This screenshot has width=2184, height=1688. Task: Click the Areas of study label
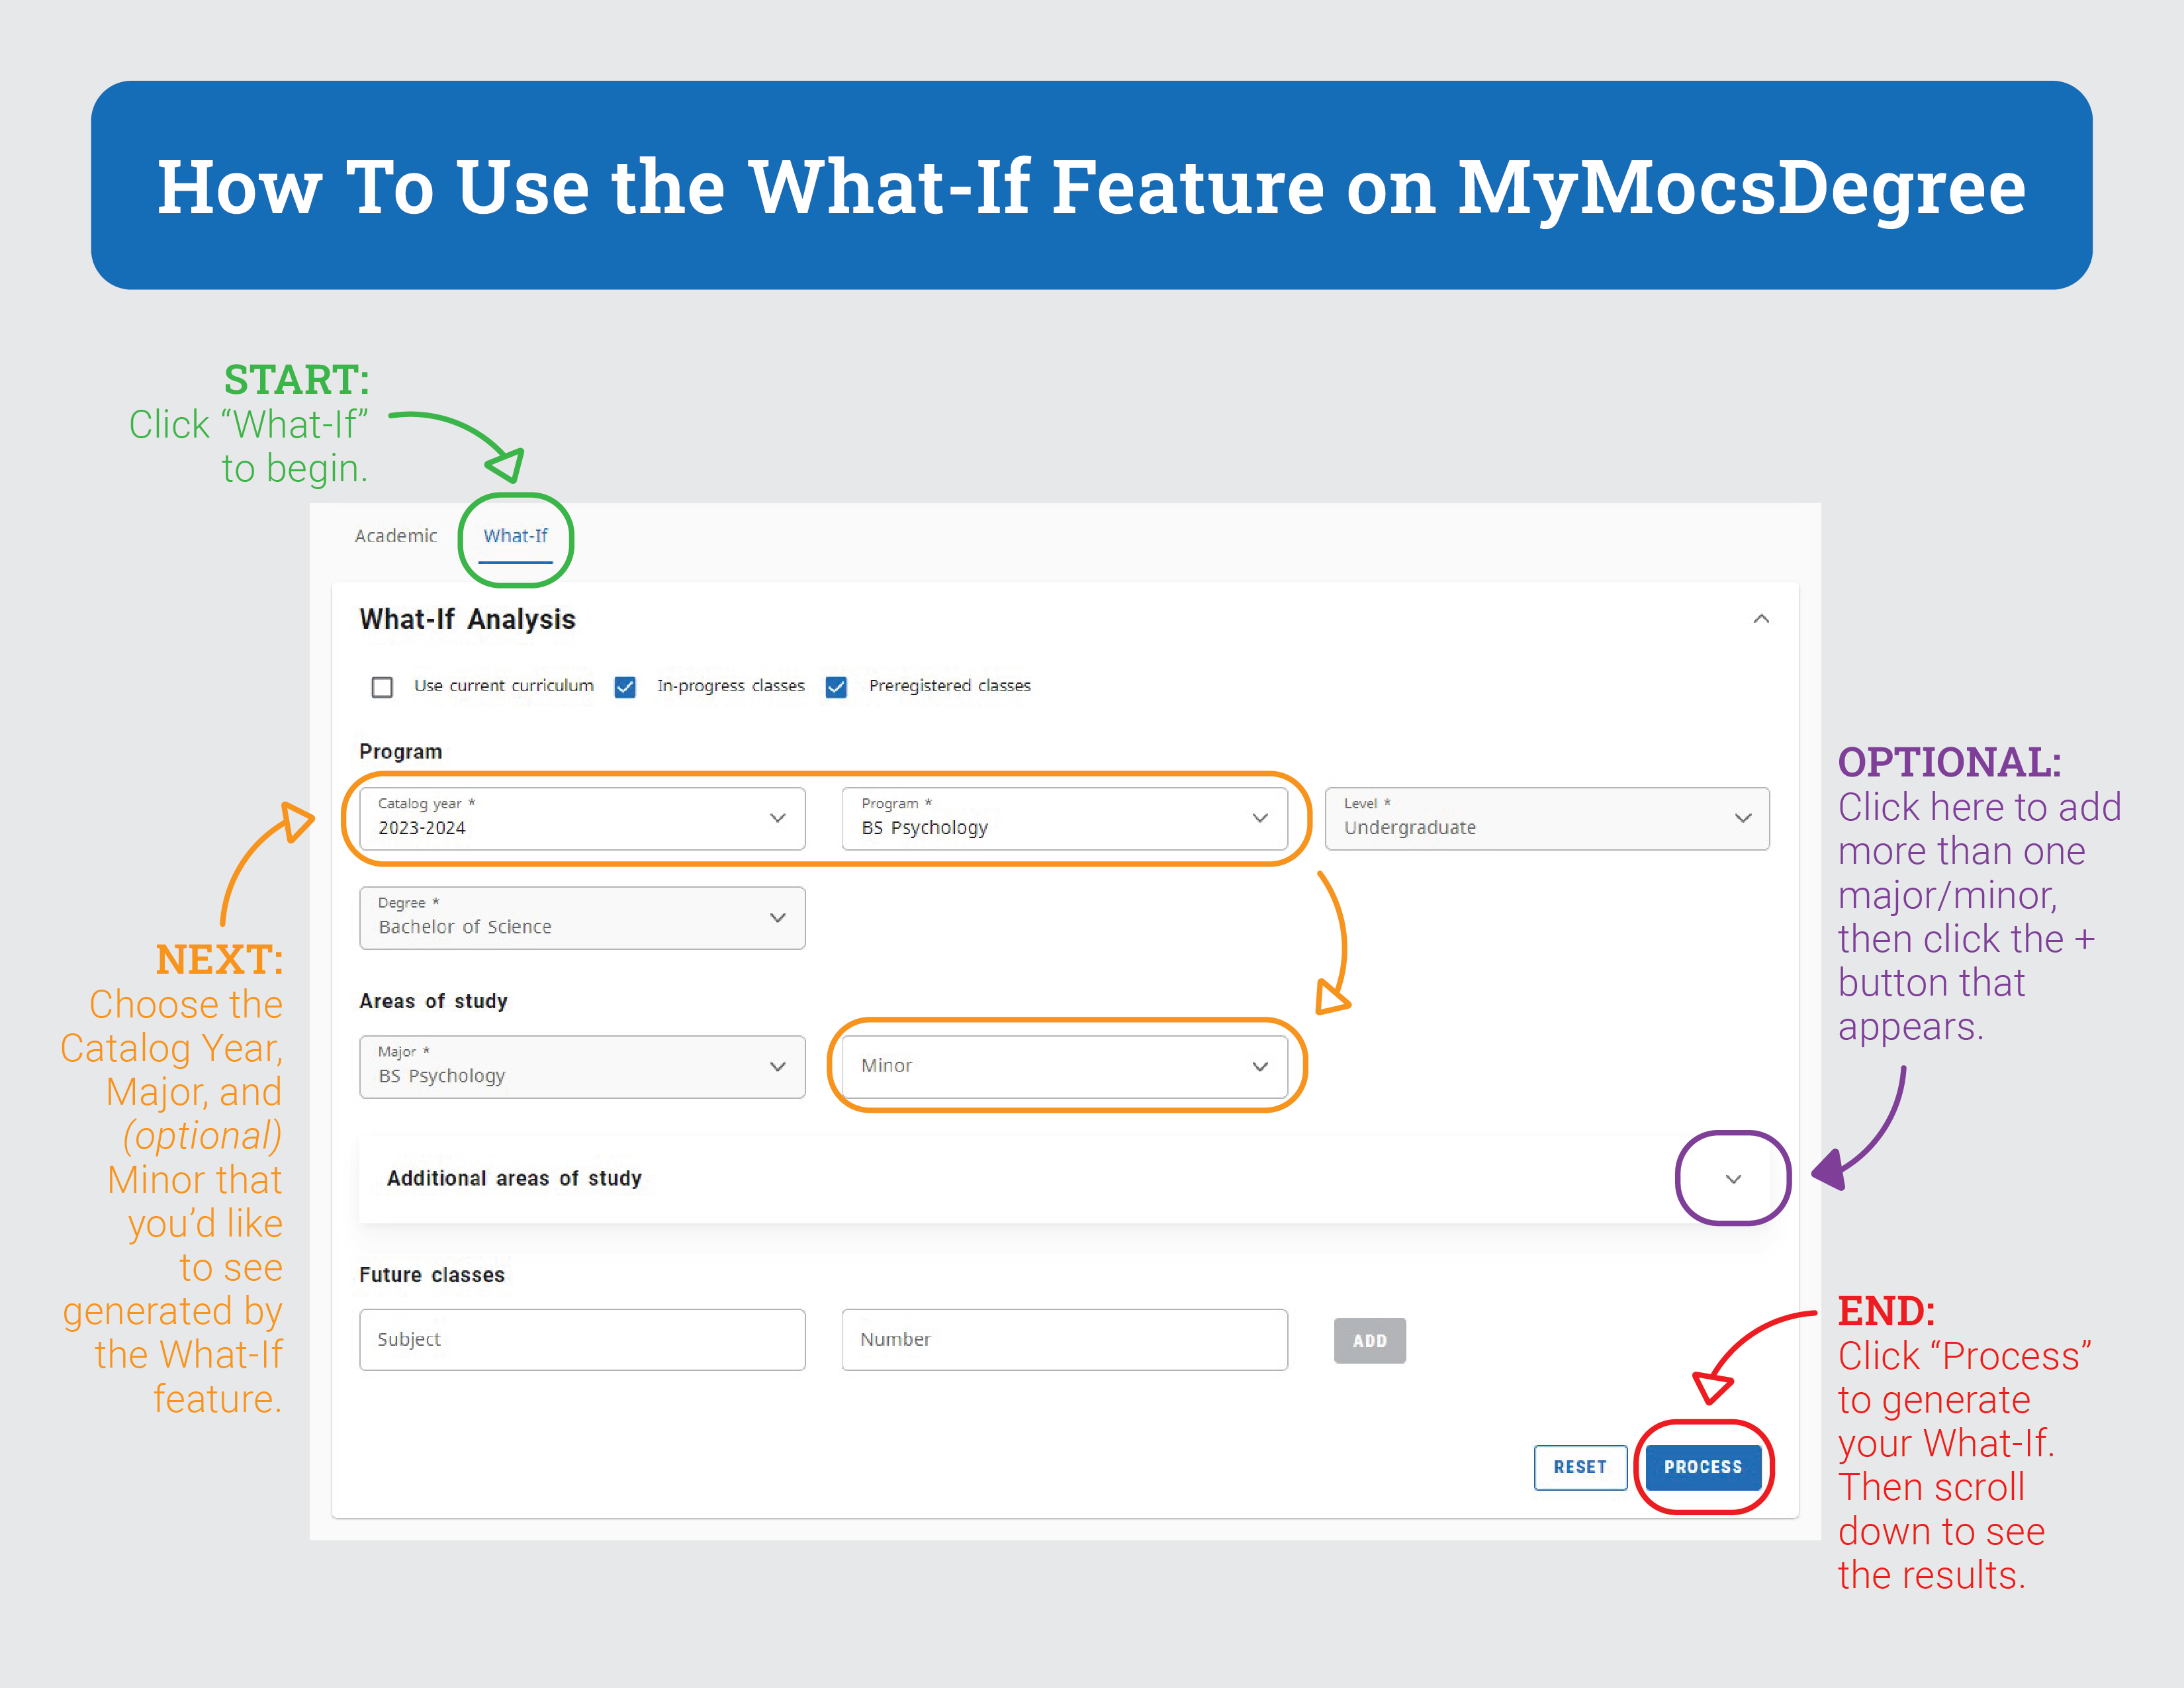(433, 1001)
